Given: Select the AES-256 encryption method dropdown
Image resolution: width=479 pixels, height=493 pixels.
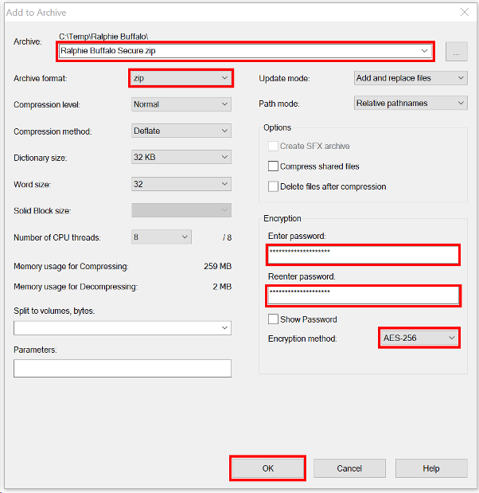Looking at the screenshot, I should [x=419, y=338].
